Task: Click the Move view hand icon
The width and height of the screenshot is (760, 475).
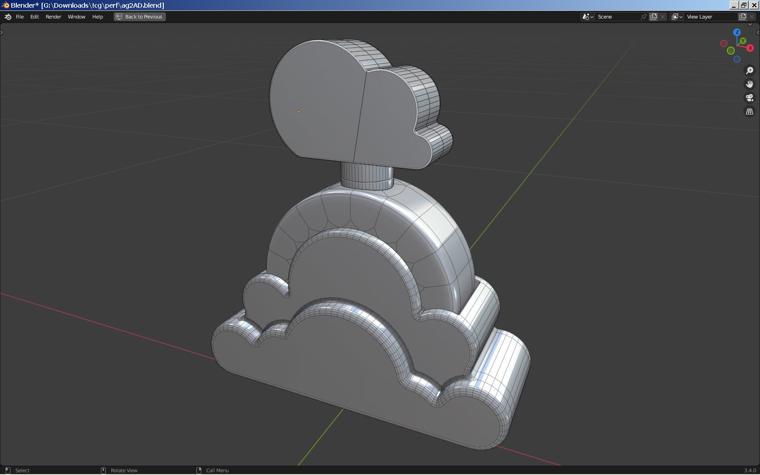Action: click(x=750, y=84)
